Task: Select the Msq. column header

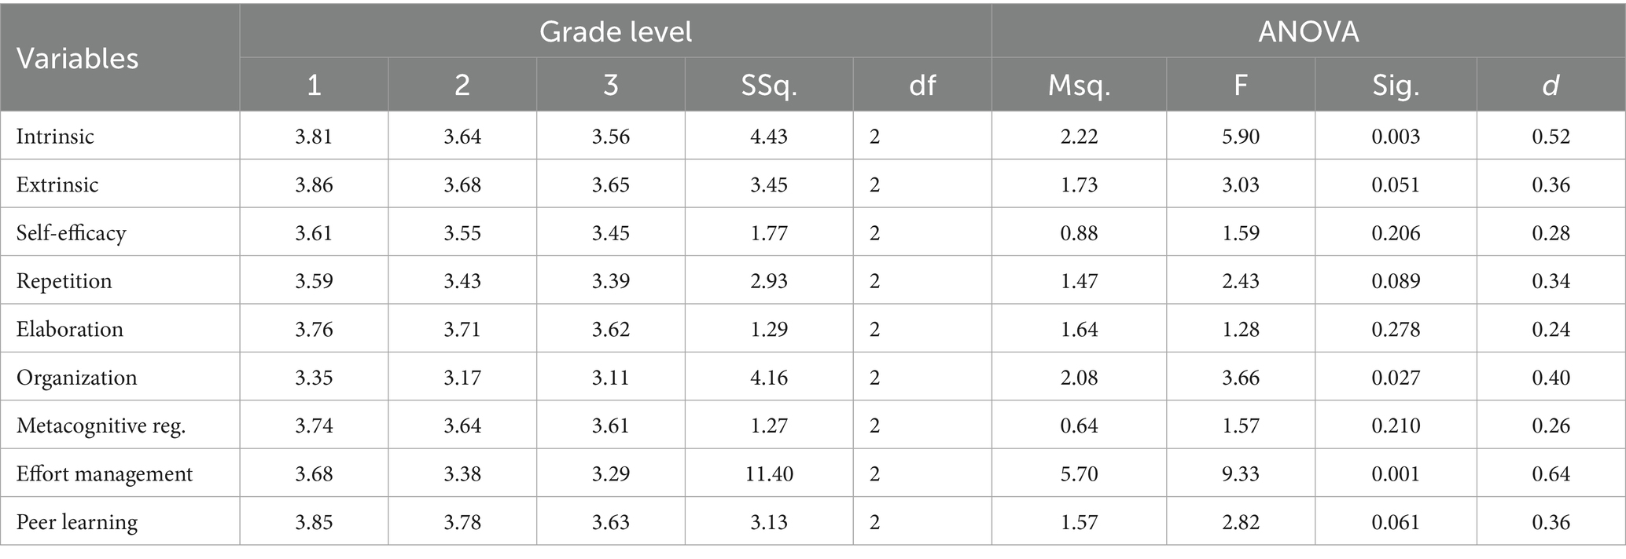Action: (x=1079, y=85)
